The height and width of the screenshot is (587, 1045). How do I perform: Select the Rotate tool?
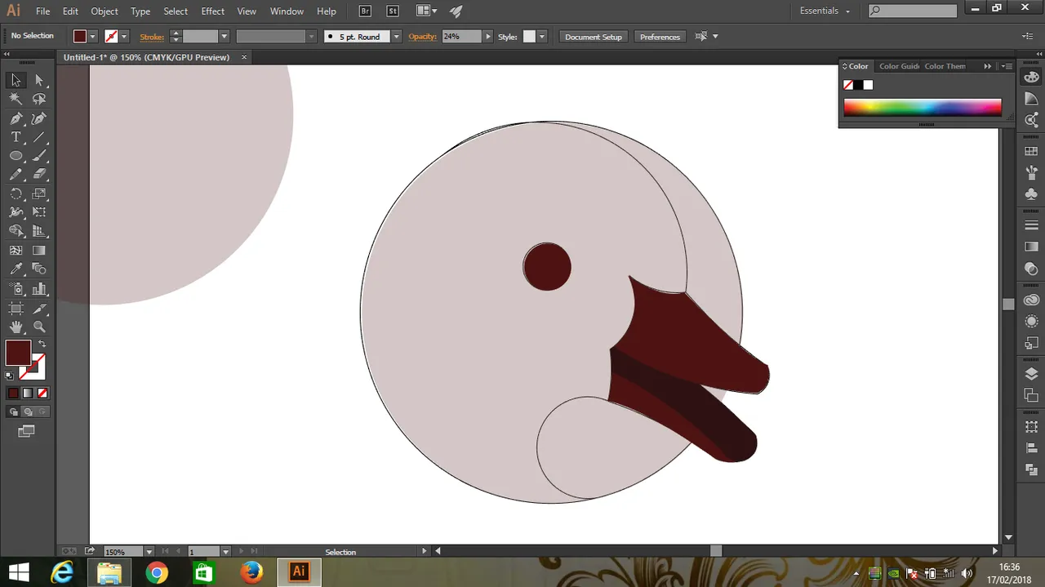pyautogui.click(x=16, y=194)
